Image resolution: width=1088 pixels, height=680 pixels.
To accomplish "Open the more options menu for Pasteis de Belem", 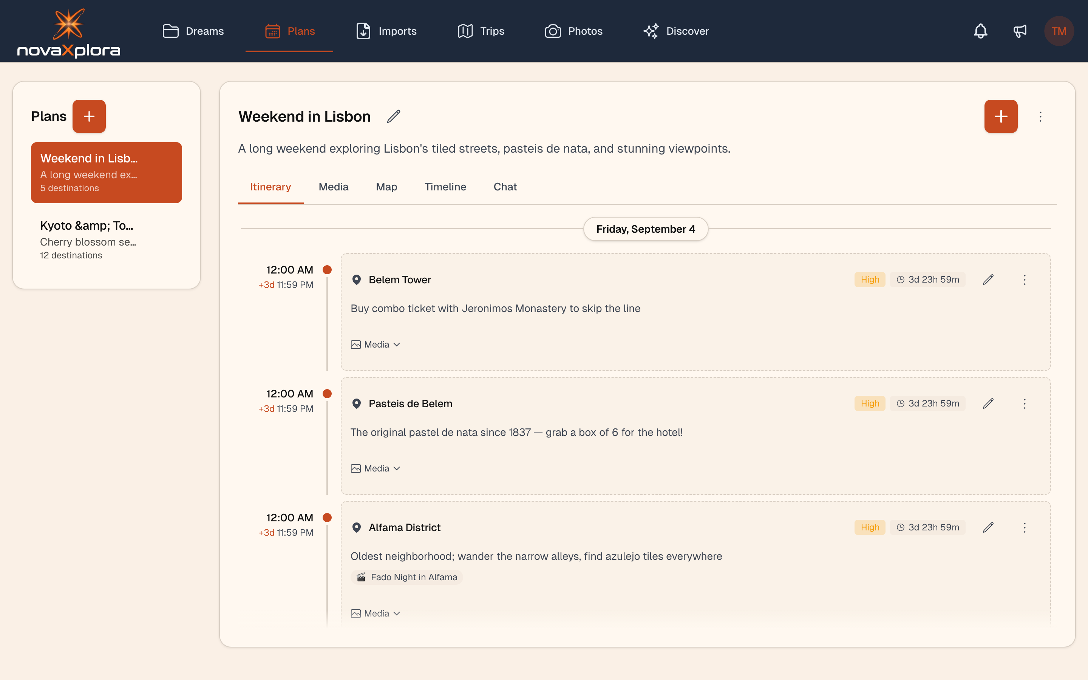I will (x=1025, y=403).
